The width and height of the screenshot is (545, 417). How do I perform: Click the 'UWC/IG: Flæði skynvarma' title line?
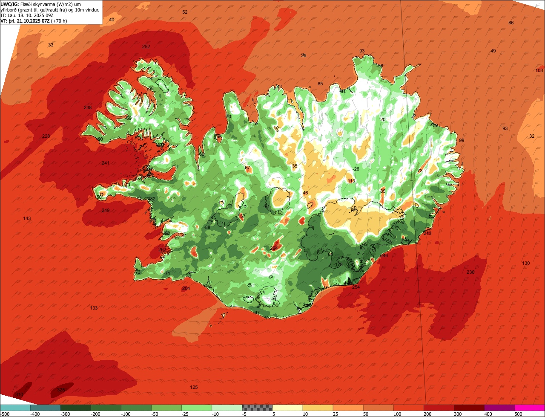(x=40, y=4)
